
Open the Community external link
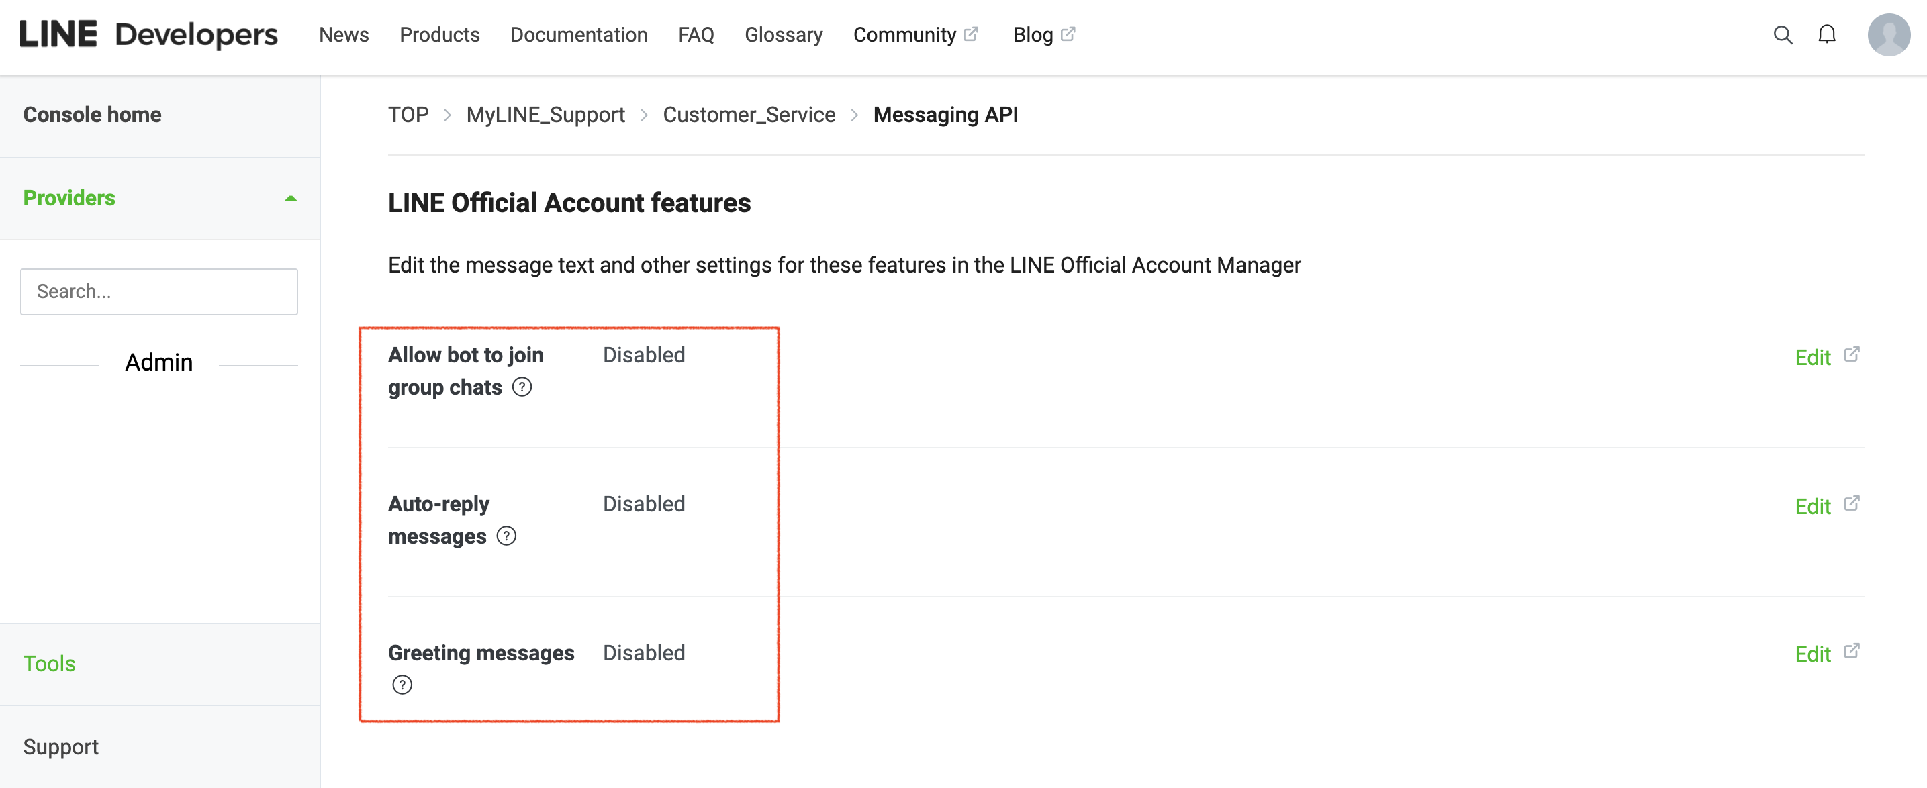click(914, 35)
